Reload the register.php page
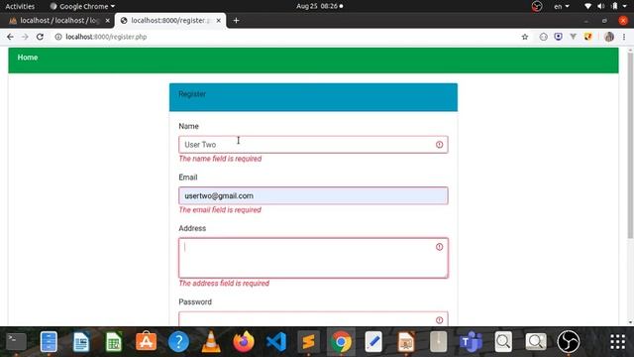The width and height of the screenshot is (634, 357). click(x=40, y=37)
